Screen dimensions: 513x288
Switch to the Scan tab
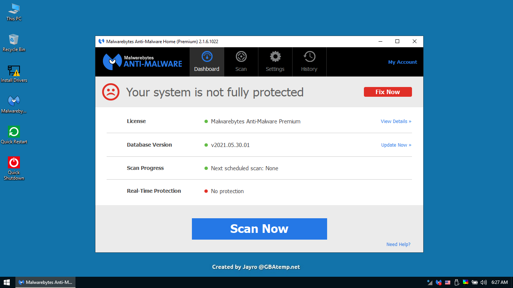[x=241, y=62]
